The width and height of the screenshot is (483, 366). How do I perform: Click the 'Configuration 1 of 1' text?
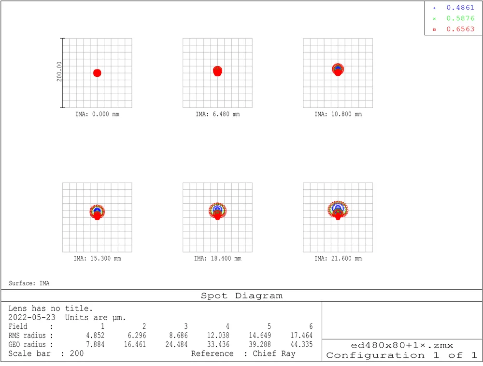point(402,355)
